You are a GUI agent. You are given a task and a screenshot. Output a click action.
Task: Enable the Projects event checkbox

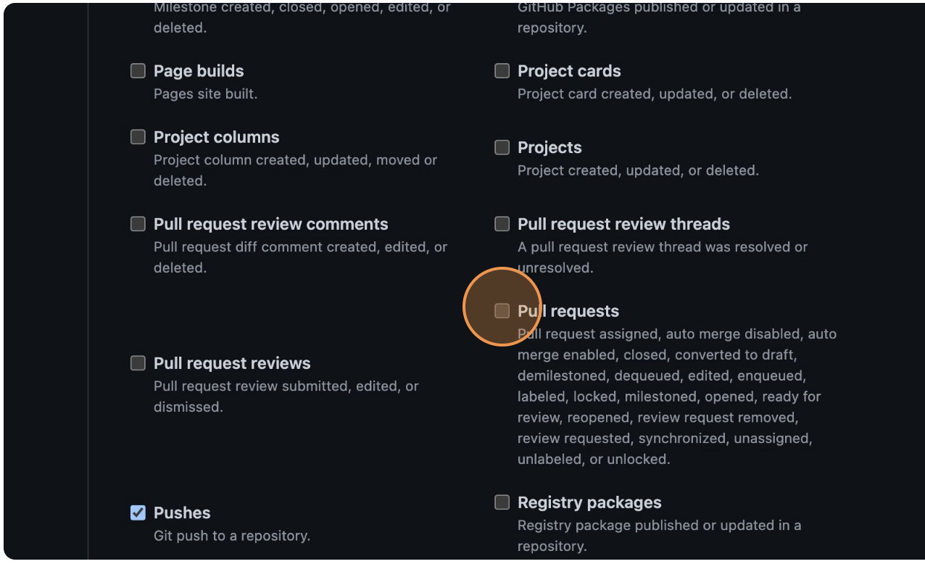tap(502, 147)
